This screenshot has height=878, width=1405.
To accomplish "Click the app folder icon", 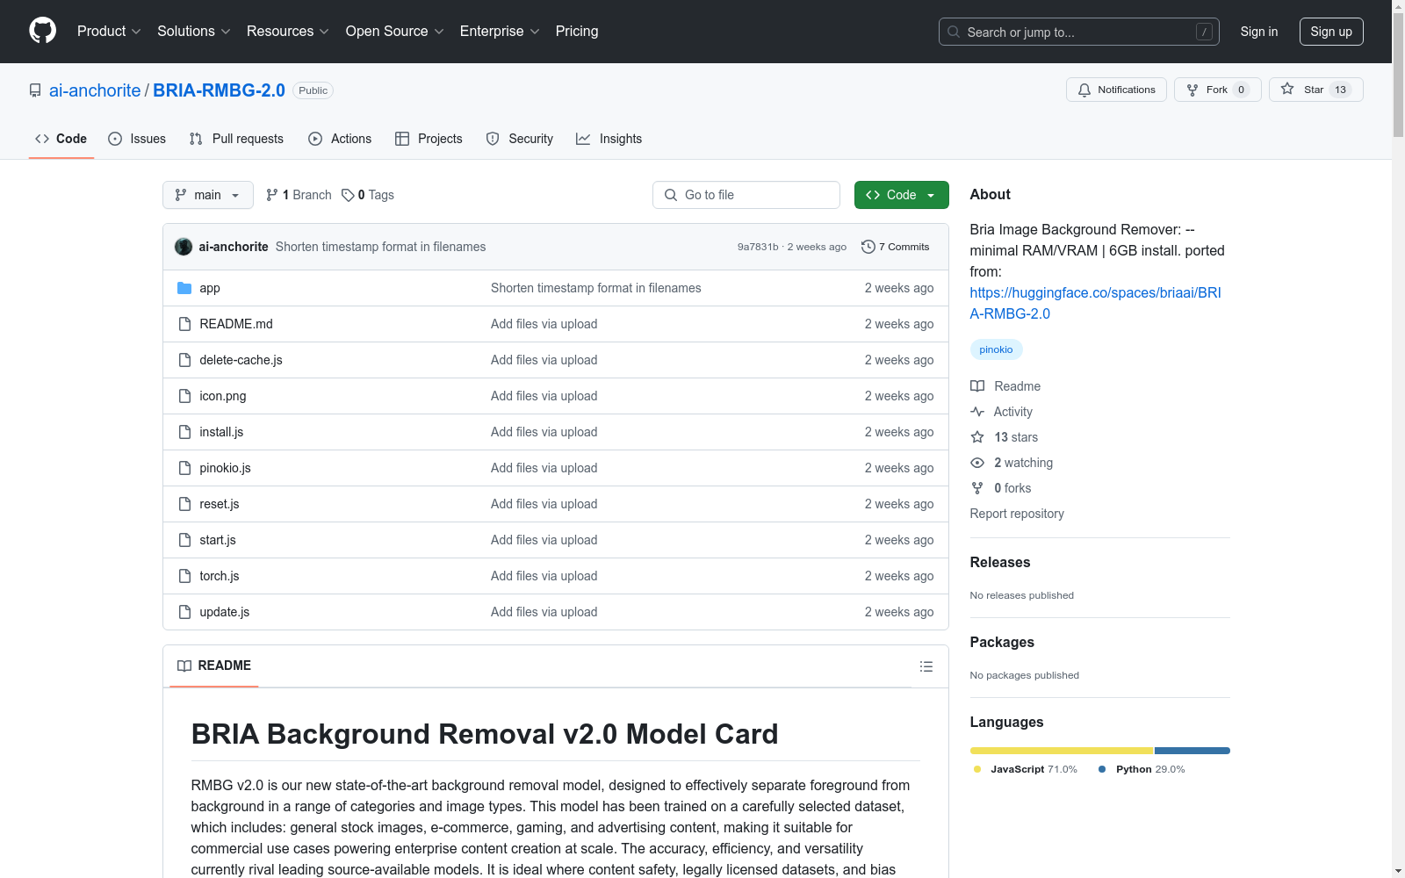I will [x=184, y=288].
